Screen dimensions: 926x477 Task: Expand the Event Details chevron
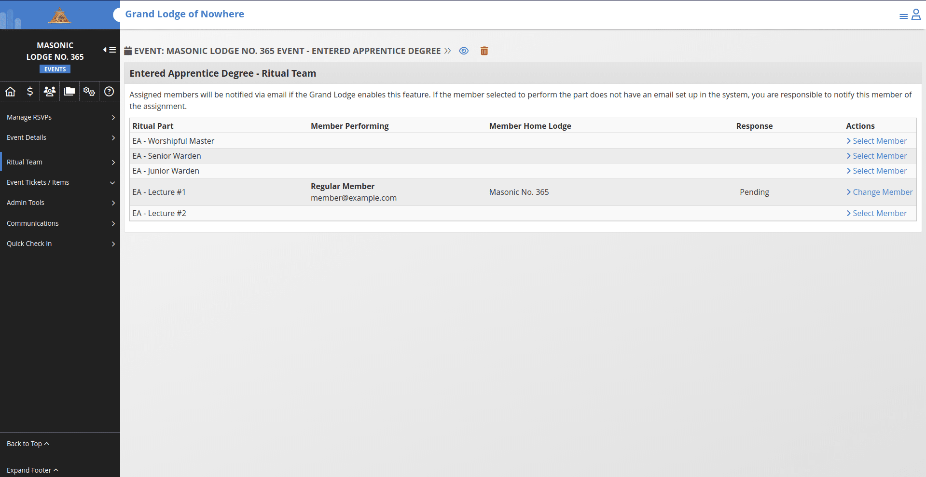113,138
